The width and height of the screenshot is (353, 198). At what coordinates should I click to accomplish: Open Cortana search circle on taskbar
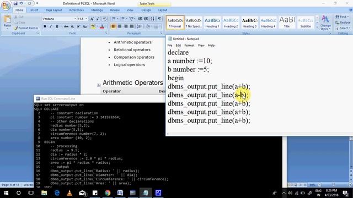18,193
